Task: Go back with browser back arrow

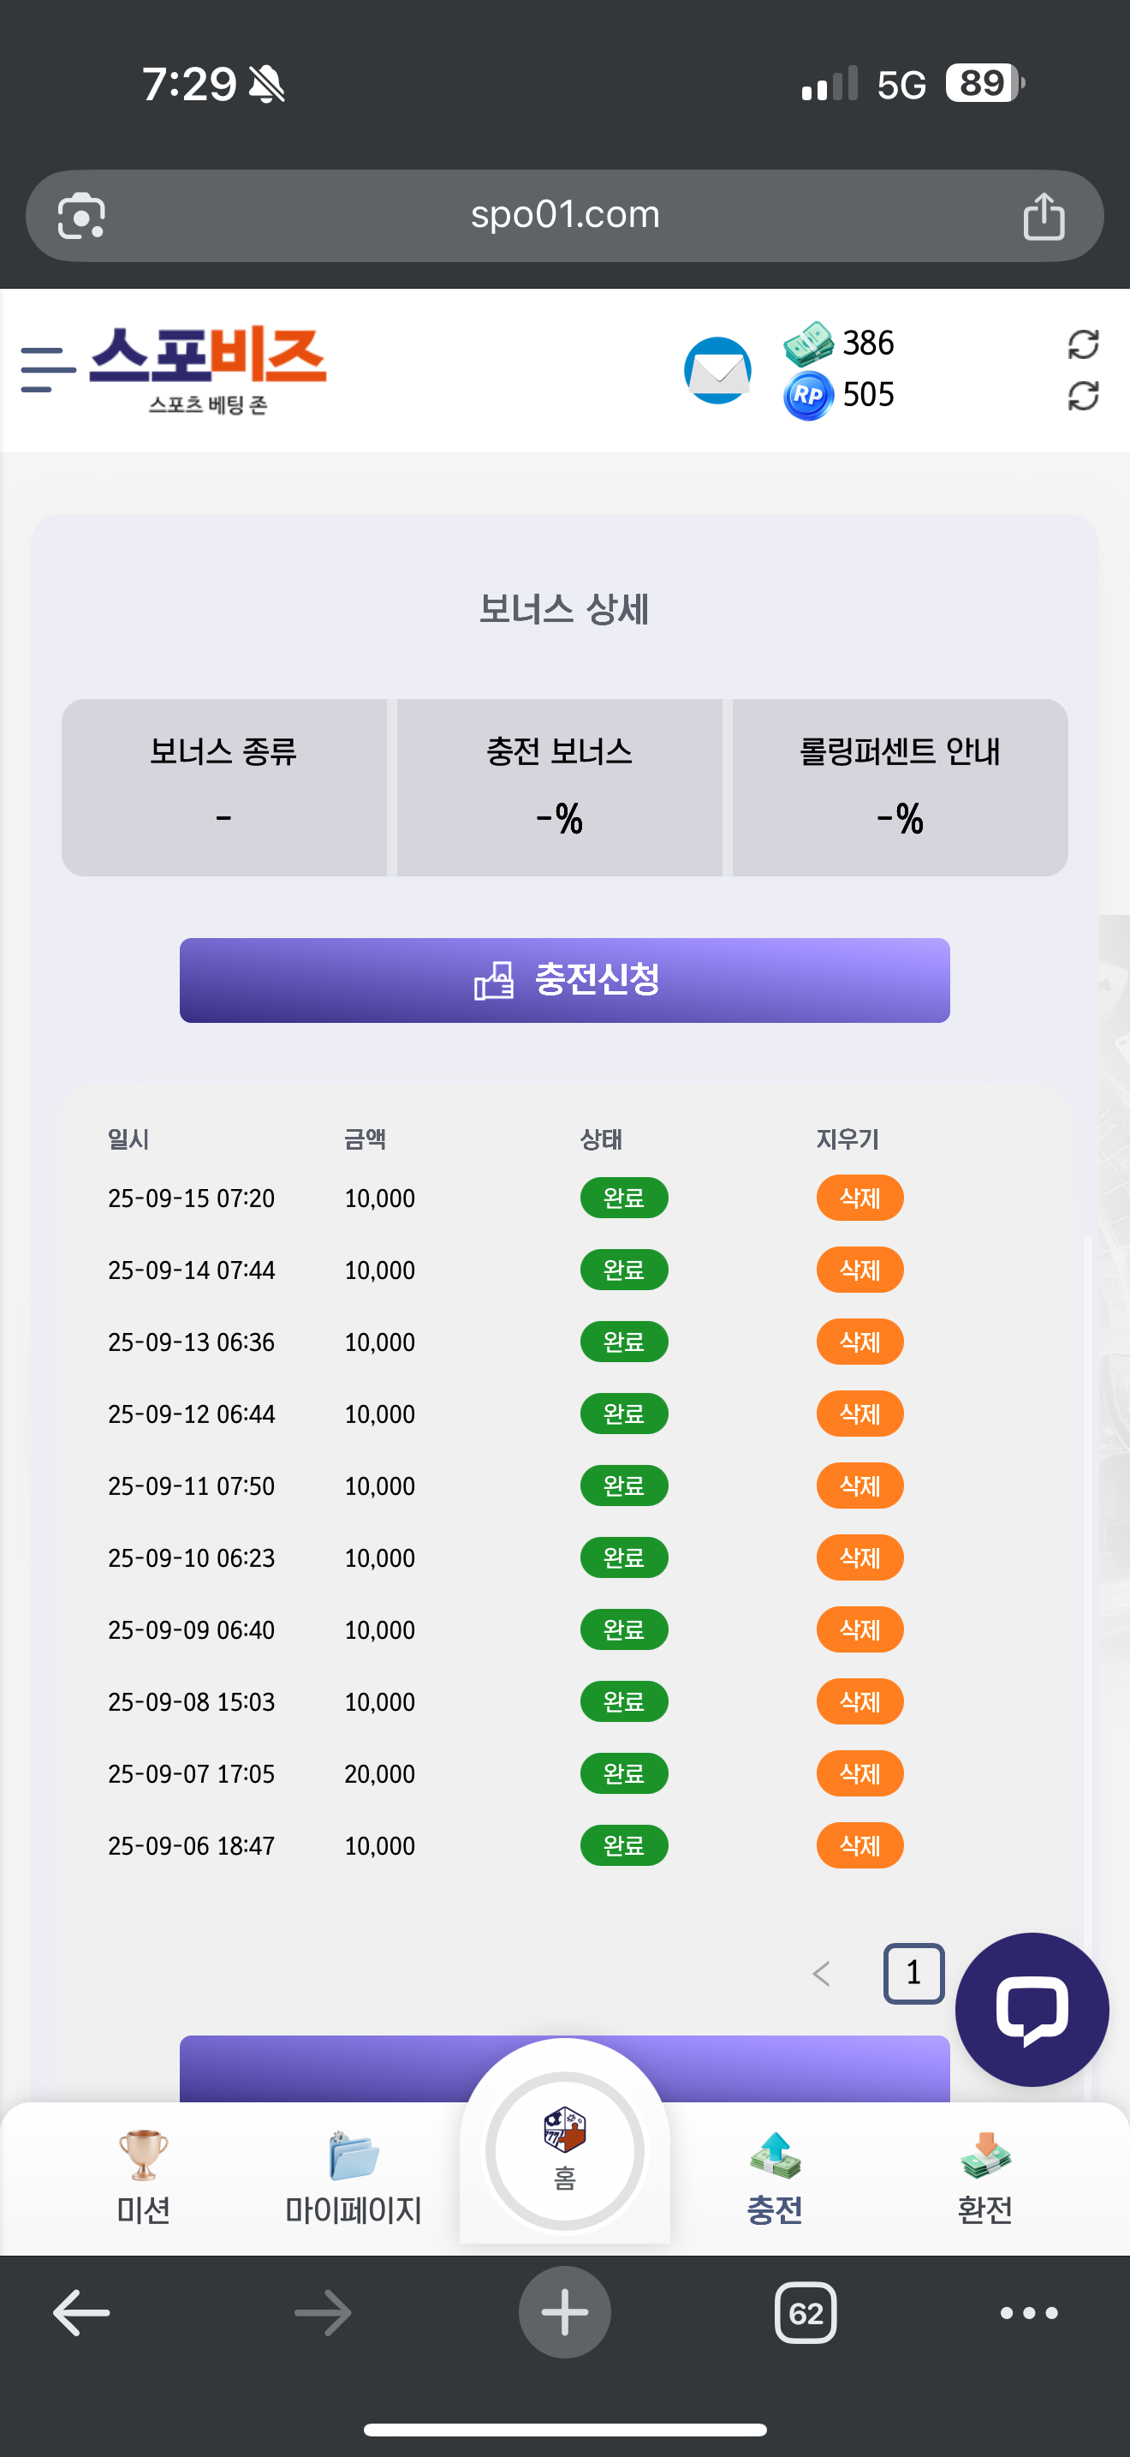Action: [81, 2313]
